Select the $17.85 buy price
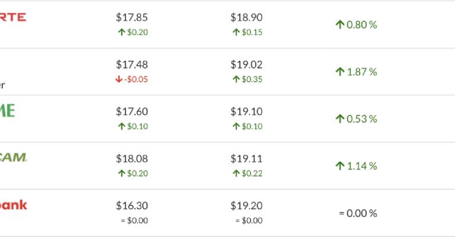This screenshot has height=237, width=455. 132,17
